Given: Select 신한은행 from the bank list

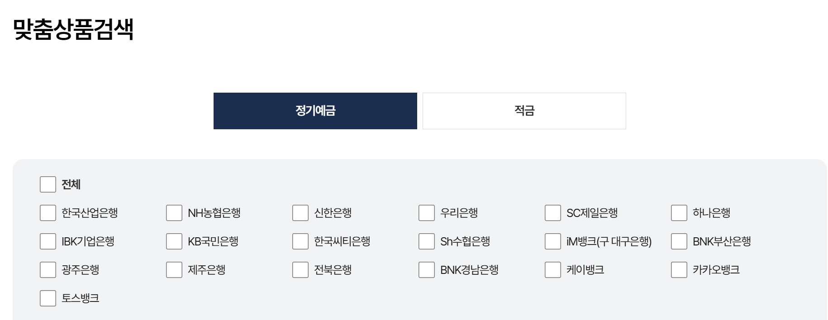Looking at the screenshot, I should coord(300,213).
